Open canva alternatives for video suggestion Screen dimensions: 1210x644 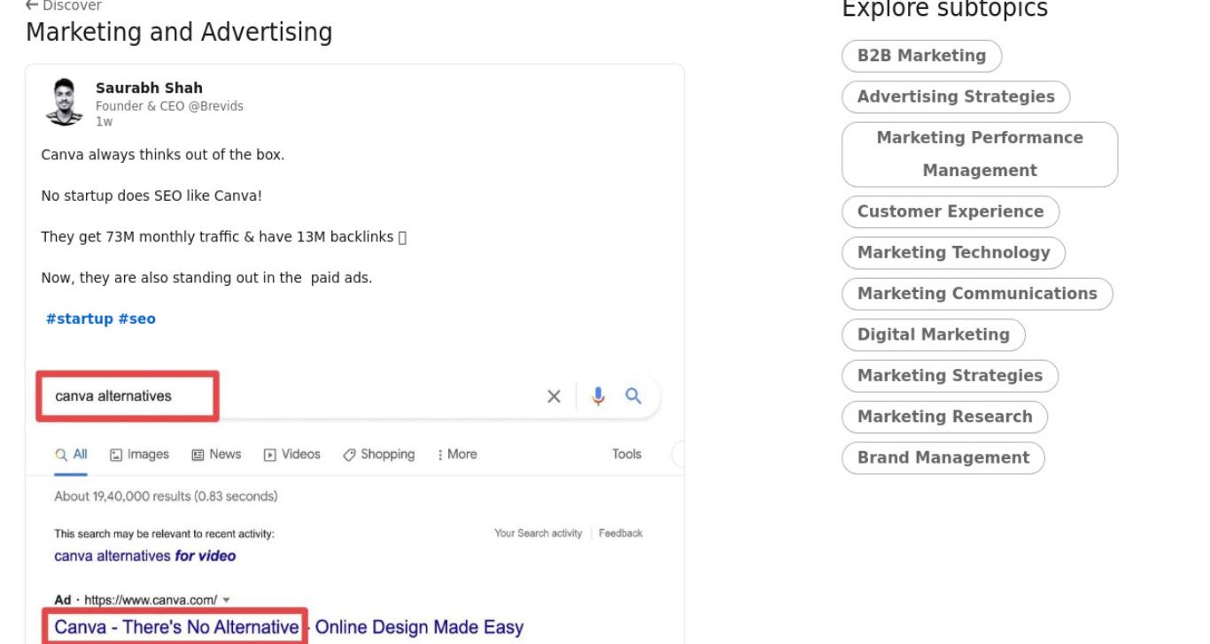pyautogui.click(x=145, y=556)
